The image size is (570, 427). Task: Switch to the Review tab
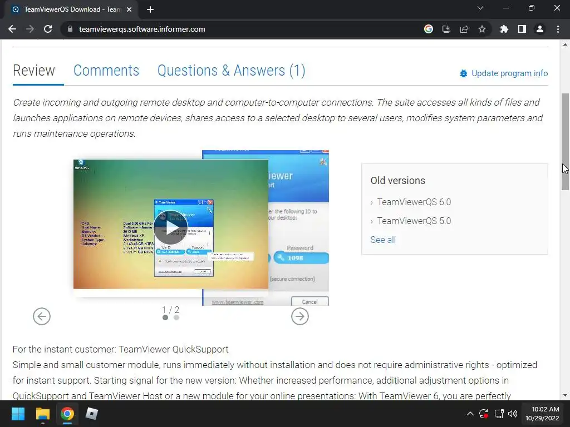[34, 71]
